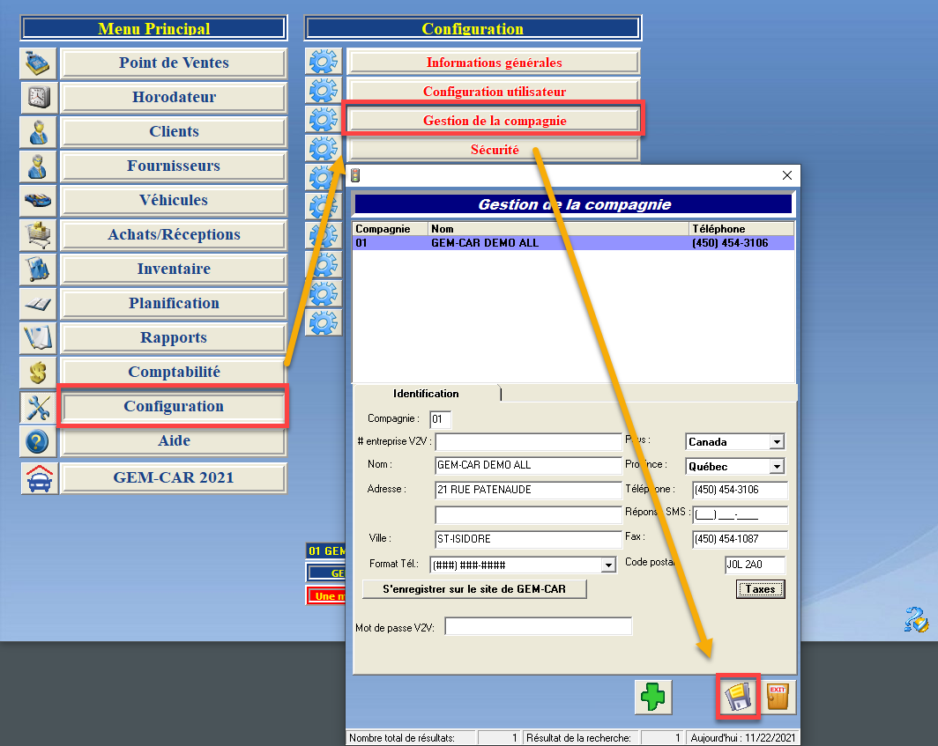Open the Clients menu

174,131
